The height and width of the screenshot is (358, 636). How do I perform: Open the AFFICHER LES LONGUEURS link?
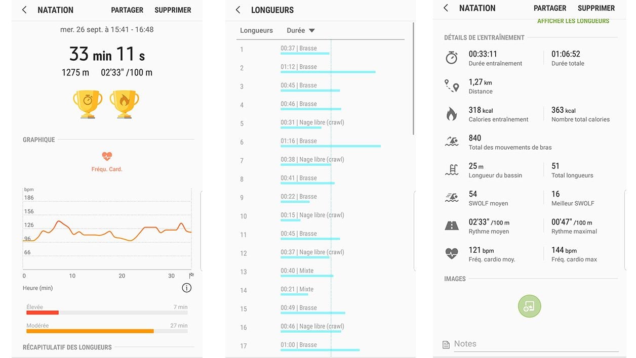(x=573, y=21)
